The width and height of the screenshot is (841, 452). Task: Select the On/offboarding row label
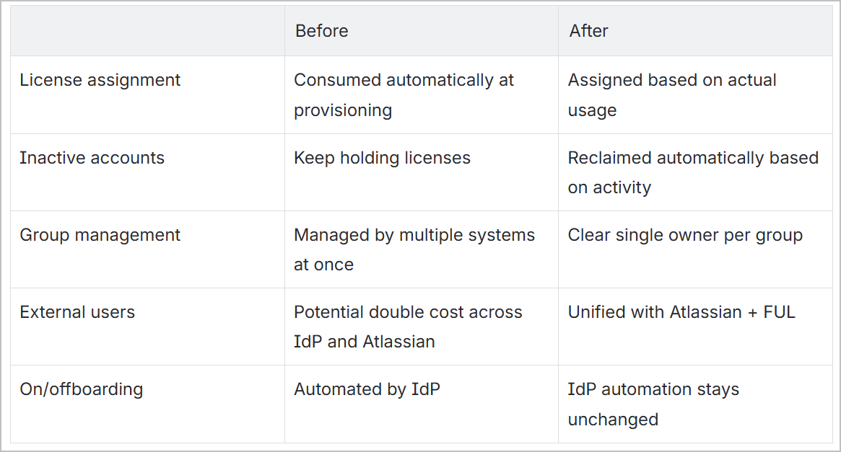coord(82,389)
